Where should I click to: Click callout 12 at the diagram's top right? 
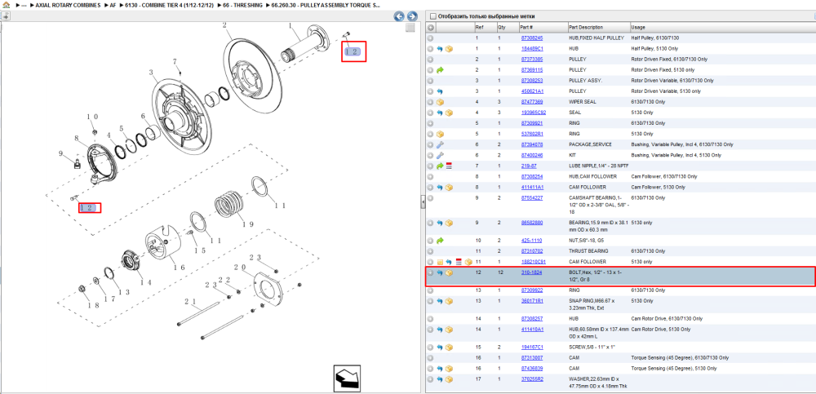[x=352, y=51]
